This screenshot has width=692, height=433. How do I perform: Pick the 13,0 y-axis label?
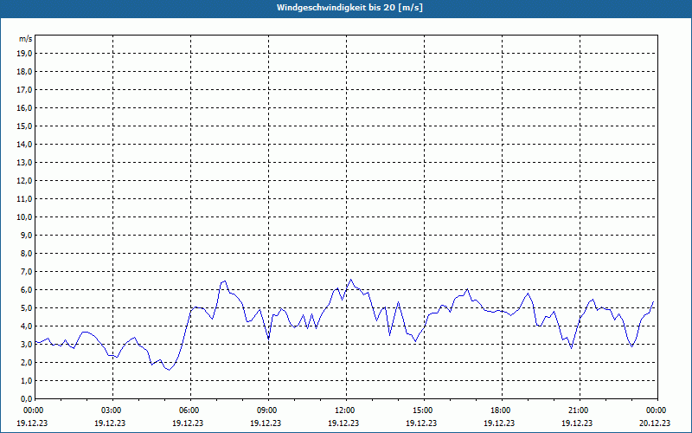click(x=24, y=163)
